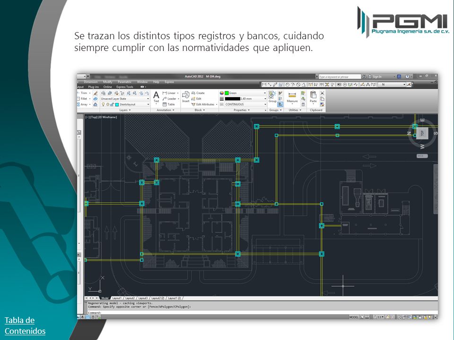Expand the Utilities panel

point(295,110)
